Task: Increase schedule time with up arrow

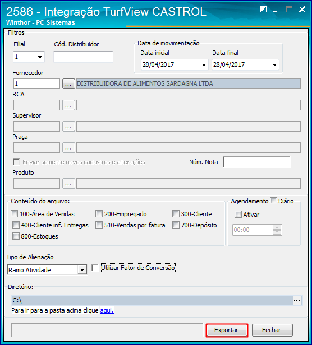Action: click(x=277, y=227)
